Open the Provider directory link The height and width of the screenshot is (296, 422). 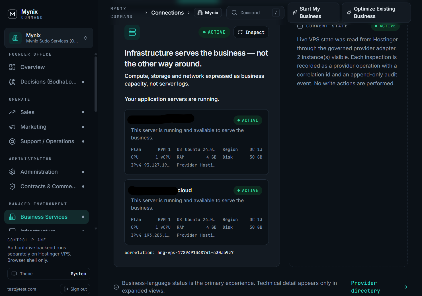(x=365, y=287)
